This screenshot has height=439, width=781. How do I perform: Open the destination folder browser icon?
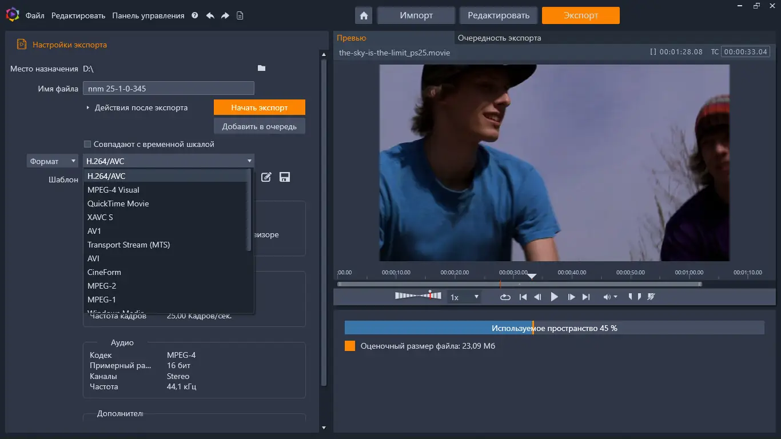click(x=261, y=68)
